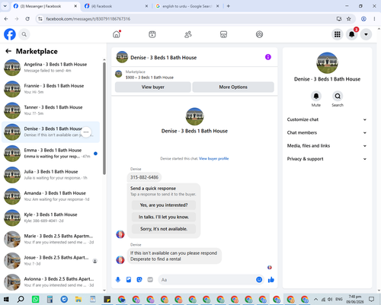Open Angelina 3 Beds 1 Bath House chat
This screenshot has height=305, width=381.
(51, 68)
